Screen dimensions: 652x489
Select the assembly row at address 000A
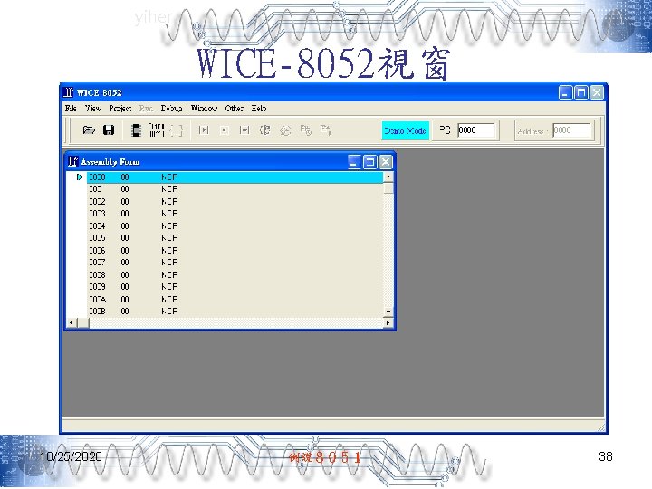coord(235,300)
